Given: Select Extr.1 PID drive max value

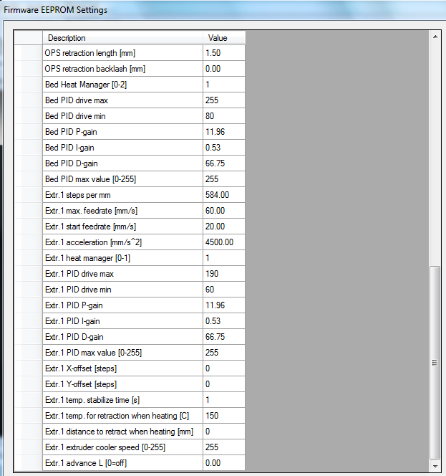Looking at the screenshot, I should [x=224, y=274].
